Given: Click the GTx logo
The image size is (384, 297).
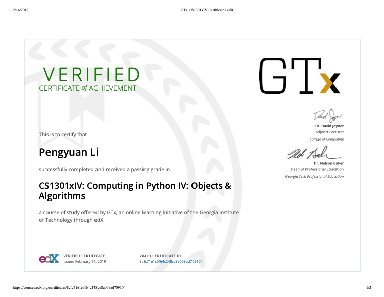Looking at the screenshot, I should [299, 77].
